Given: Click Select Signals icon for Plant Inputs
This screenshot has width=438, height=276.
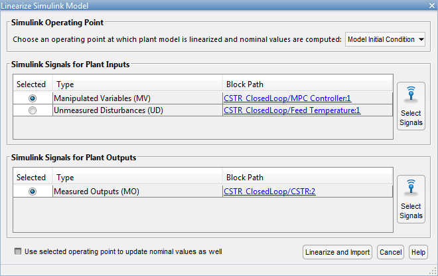Looking at the screenshot, I should (411, 106).
